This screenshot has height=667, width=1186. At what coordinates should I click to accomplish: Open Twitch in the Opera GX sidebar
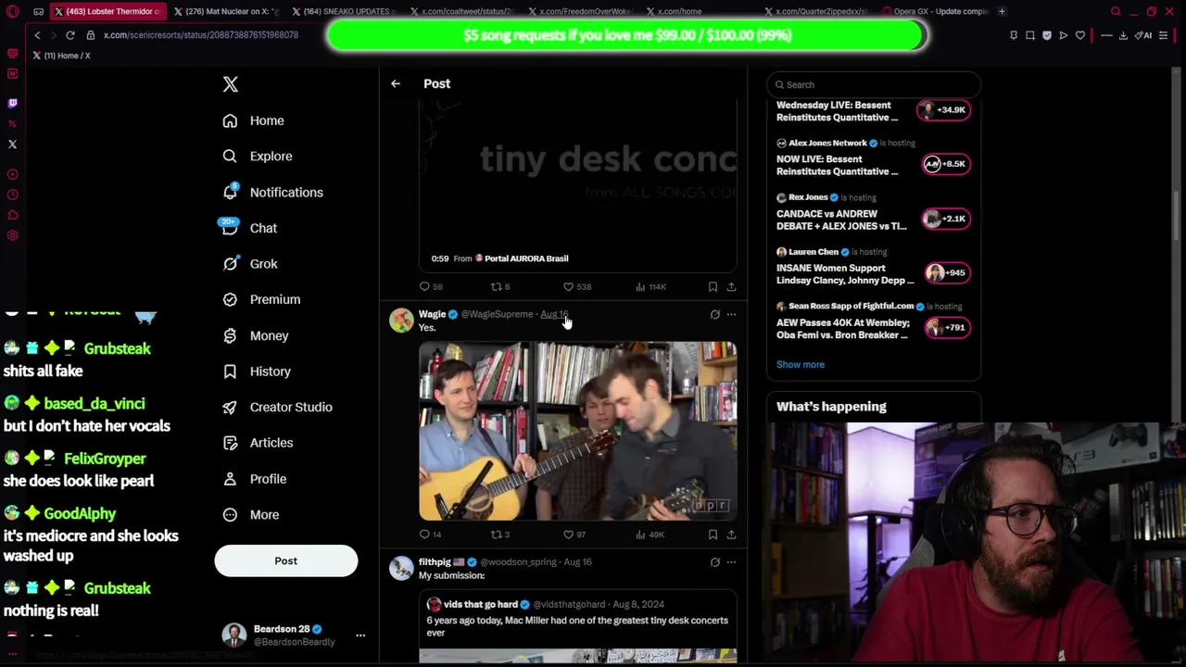pyautogui.click(x=12, y=103)
